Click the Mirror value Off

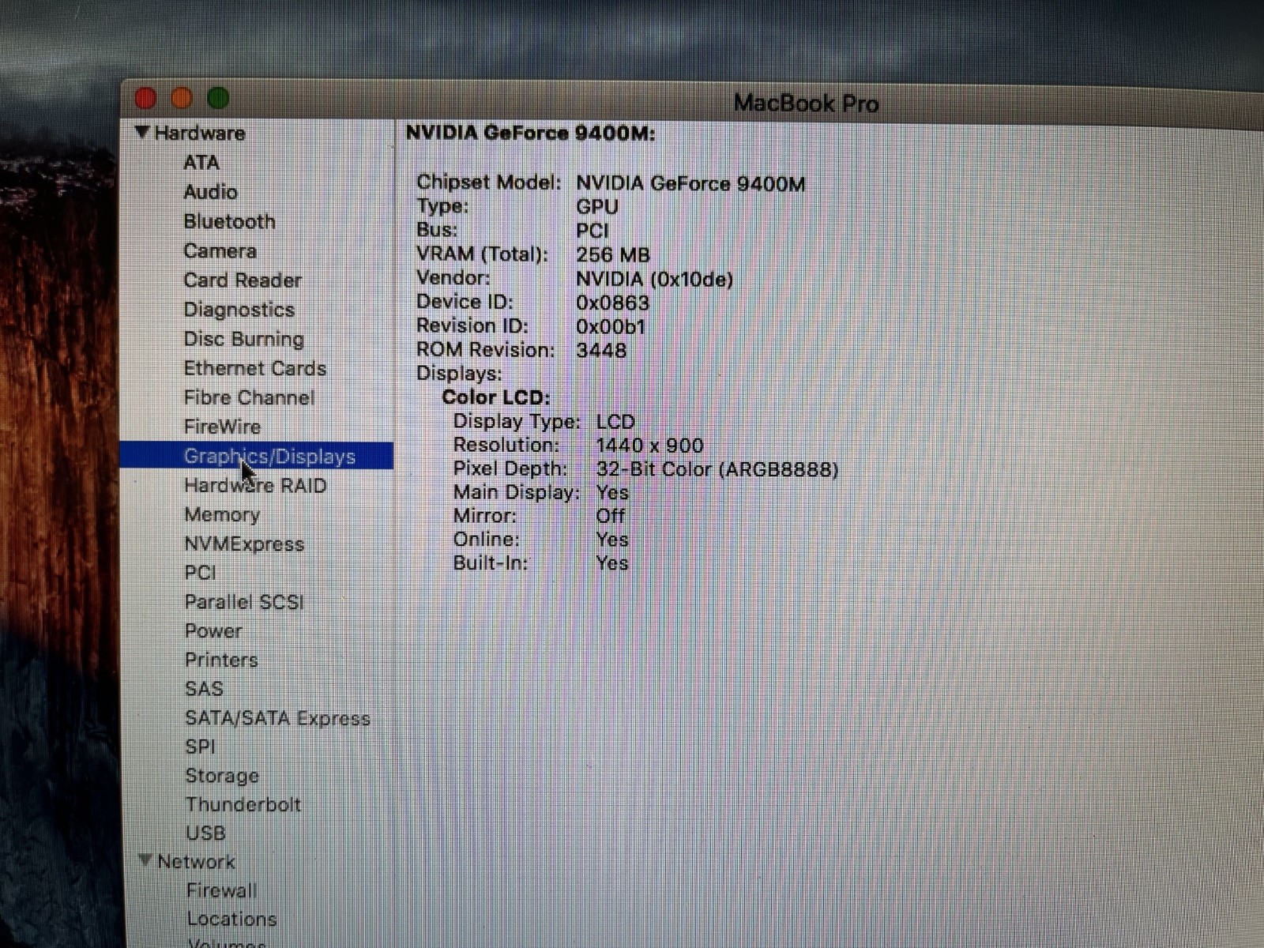point(611,516)
